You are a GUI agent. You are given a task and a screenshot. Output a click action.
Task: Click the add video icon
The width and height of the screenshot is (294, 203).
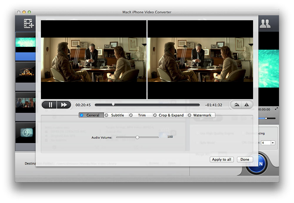click(29, 23)
